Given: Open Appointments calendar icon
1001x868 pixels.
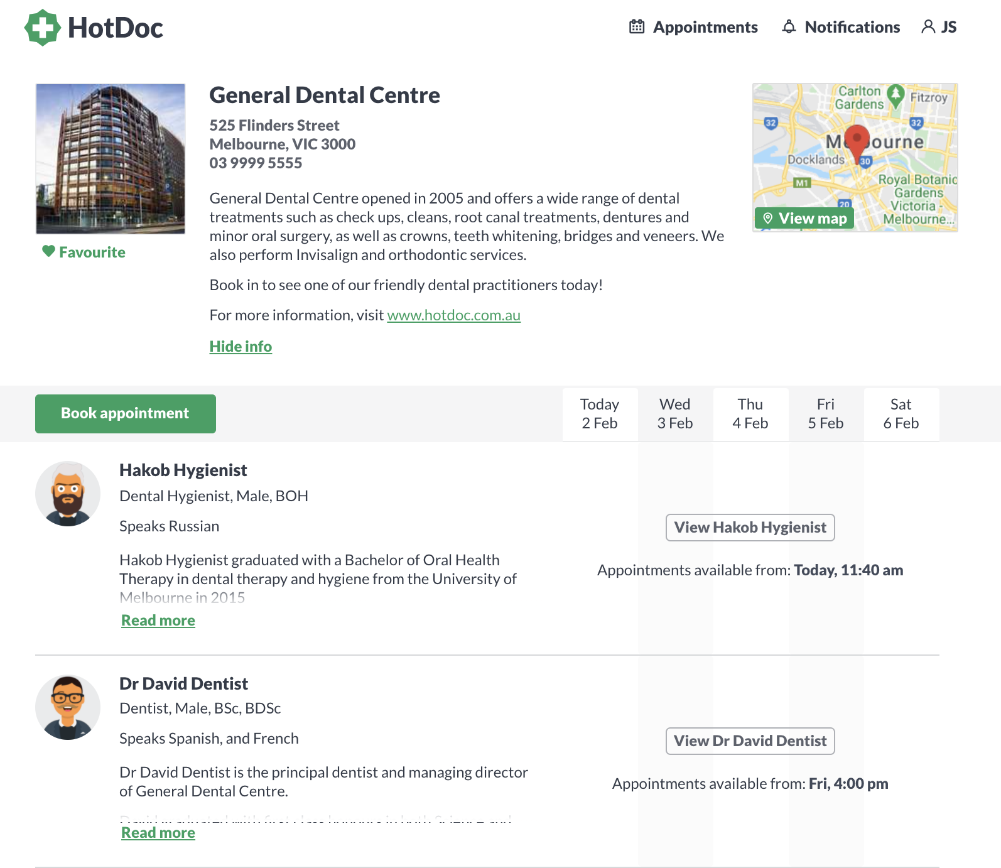Looking at the screenshot, I should coord(637,27).
